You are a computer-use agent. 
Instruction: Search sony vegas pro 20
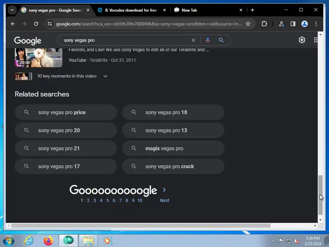[x=66, y=131]
